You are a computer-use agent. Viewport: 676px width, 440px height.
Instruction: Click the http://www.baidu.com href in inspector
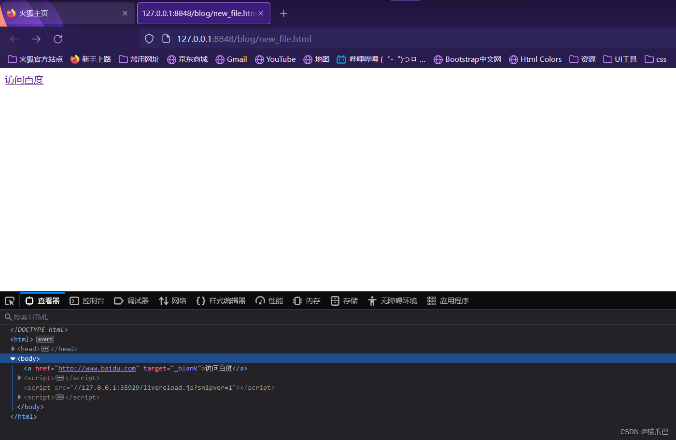(97, 369)
